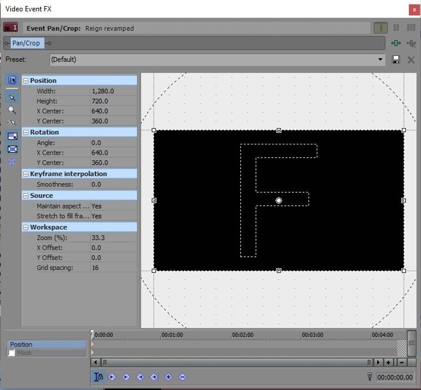Viewport: 421px width, 390px height.
Task: Enable snapping with the magic-wand icon
Action: click(12, 123)
